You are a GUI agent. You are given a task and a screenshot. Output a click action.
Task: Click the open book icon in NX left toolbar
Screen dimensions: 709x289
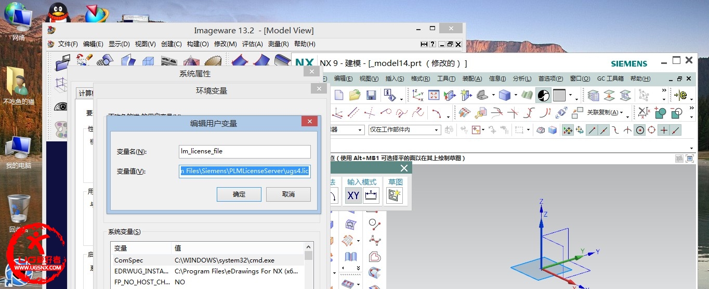(351, 256)
